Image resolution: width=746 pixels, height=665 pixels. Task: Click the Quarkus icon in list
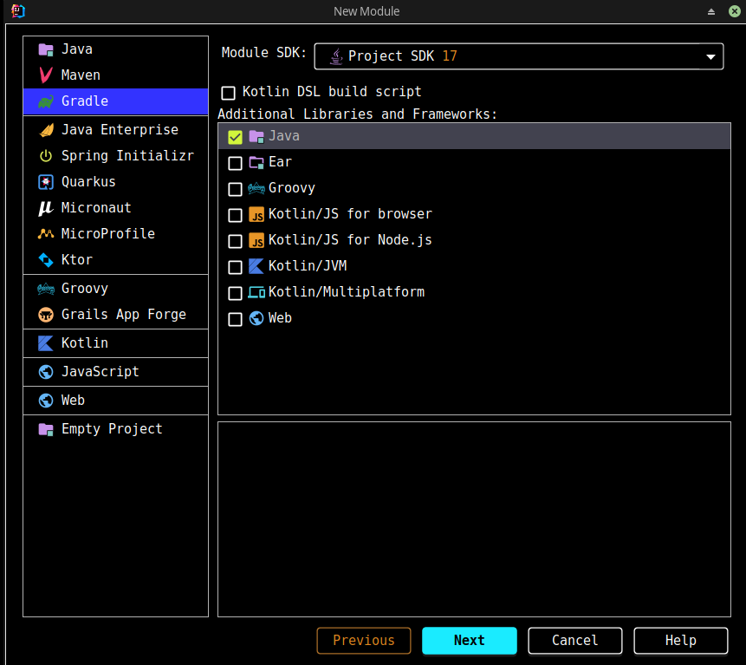[x=46, y=182]
